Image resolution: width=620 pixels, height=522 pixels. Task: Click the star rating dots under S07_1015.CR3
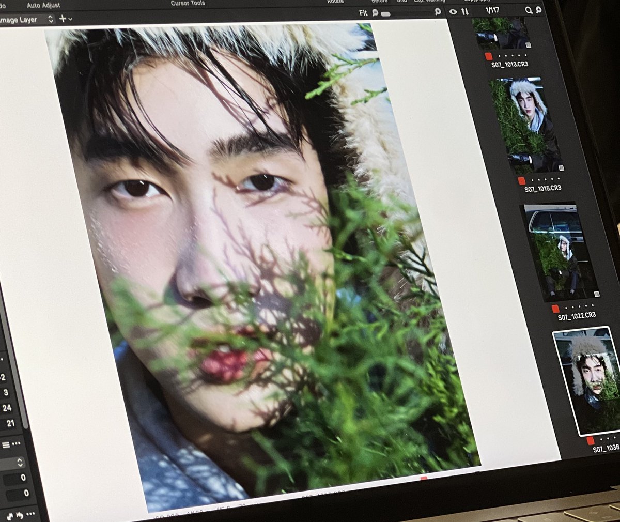tap(546, 180)
